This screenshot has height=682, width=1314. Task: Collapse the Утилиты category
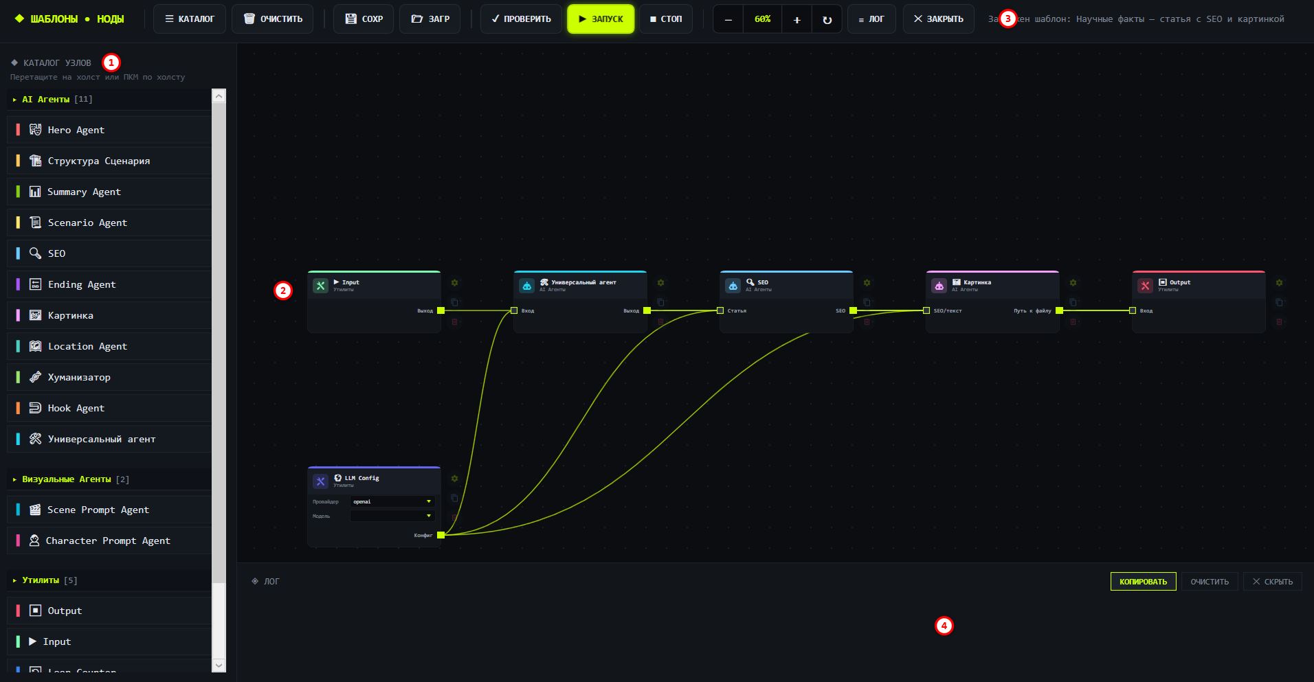click(110, 580)
